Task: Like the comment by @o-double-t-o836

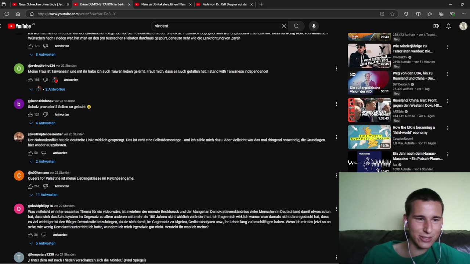Action: (30, 80)
